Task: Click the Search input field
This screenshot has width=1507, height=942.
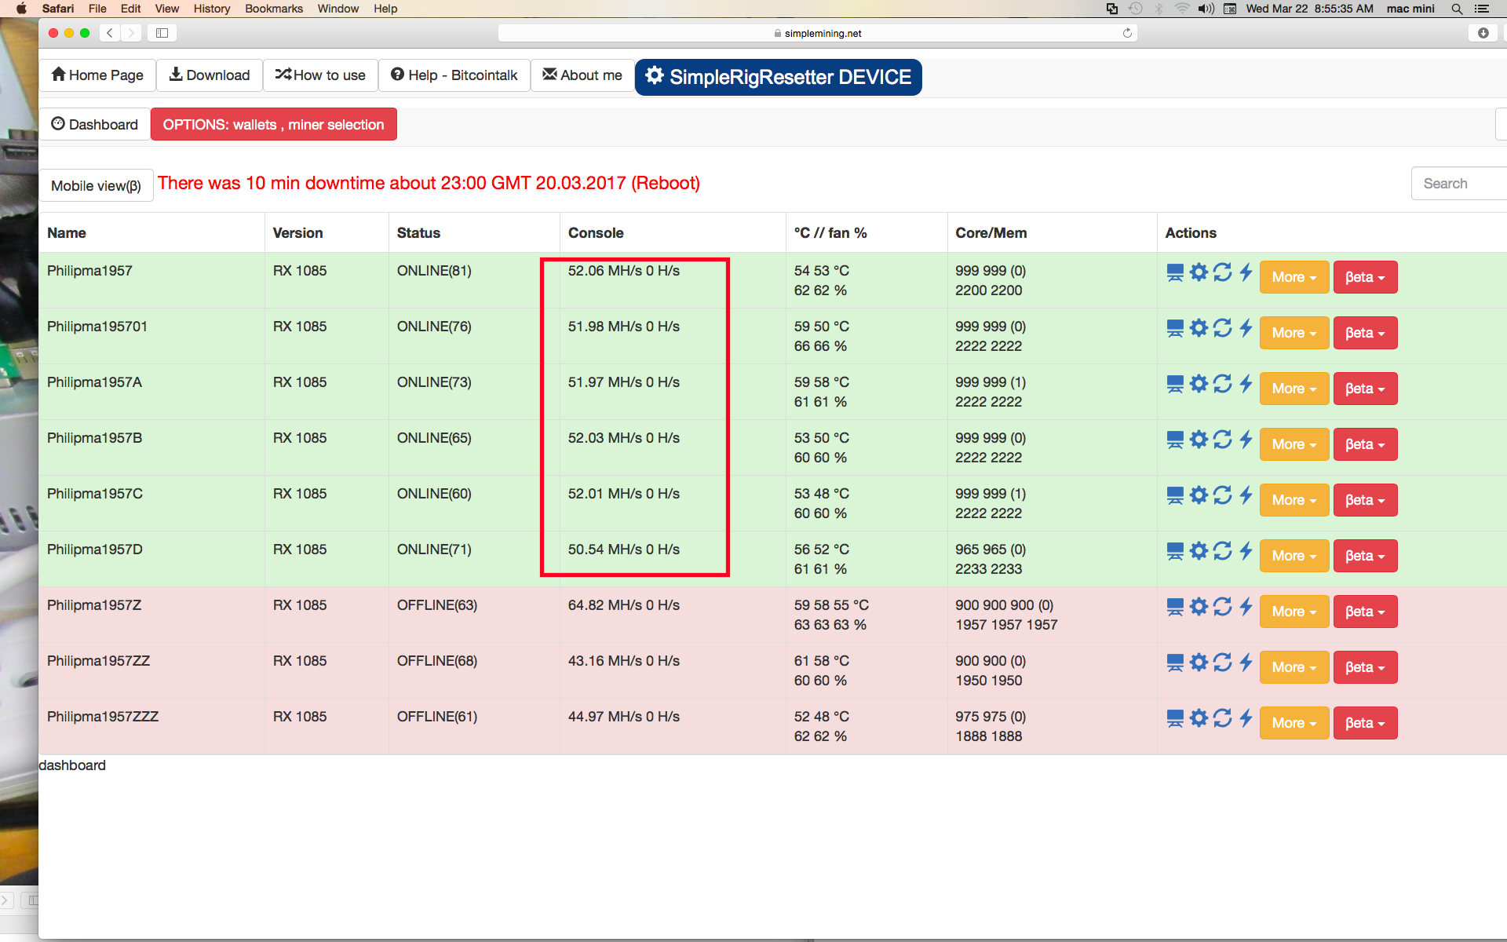Action: [1459, 184]
